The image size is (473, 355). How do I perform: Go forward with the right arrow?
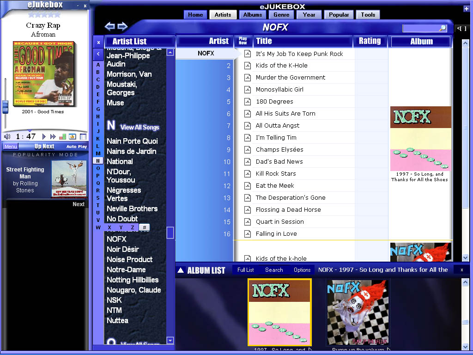[x=122, y=26]
